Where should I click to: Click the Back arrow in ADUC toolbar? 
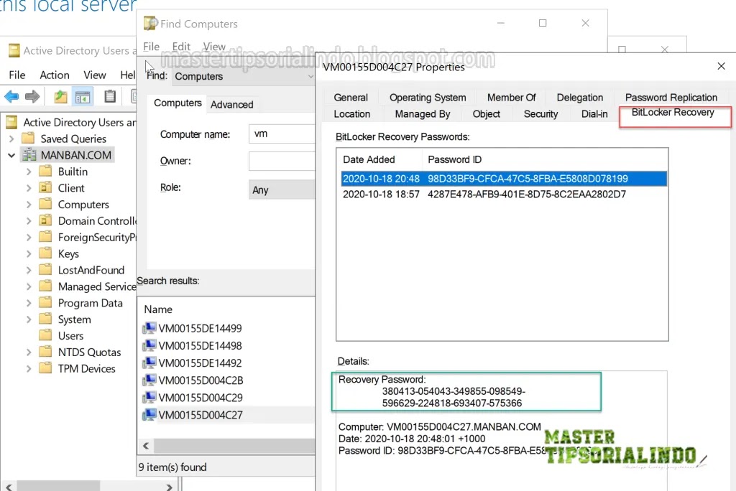tap(11, 97)
